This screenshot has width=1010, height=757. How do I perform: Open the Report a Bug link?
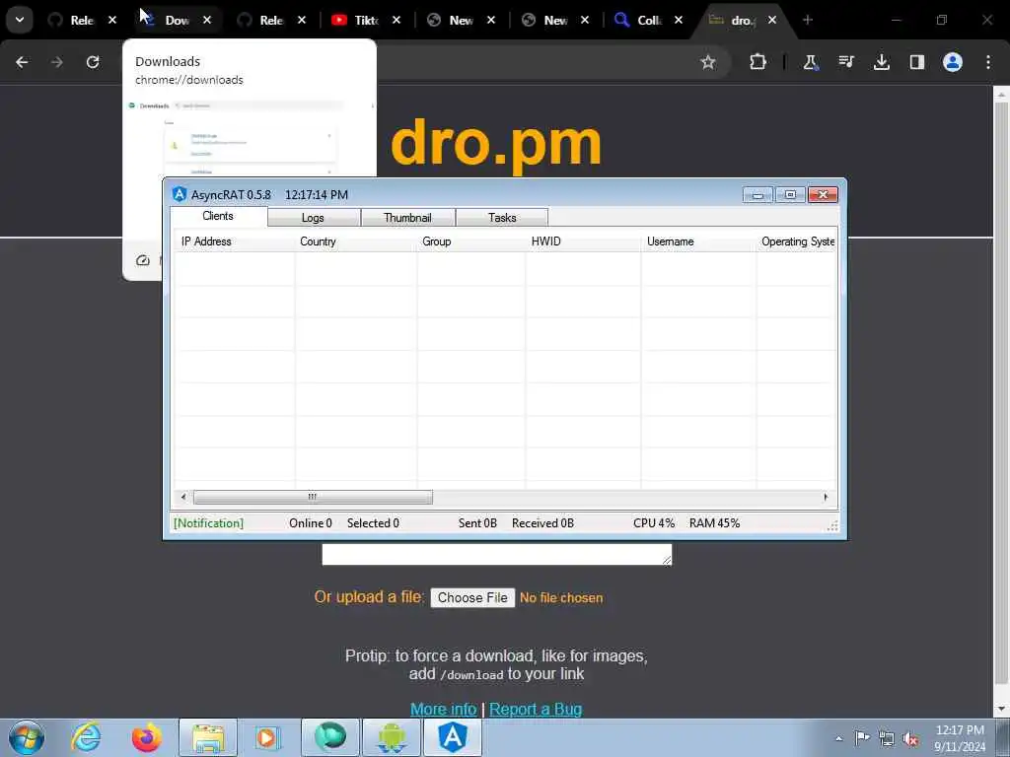point(536,709)
